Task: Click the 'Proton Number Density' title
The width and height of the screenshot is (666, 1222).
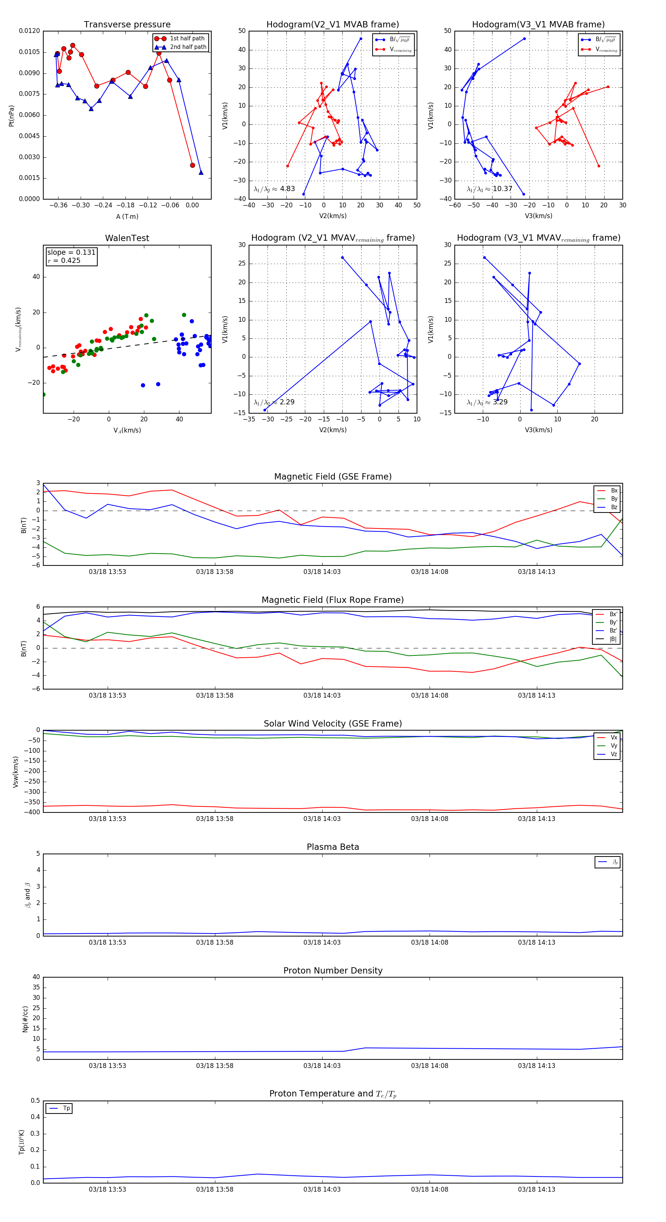Action: (333, 971)
